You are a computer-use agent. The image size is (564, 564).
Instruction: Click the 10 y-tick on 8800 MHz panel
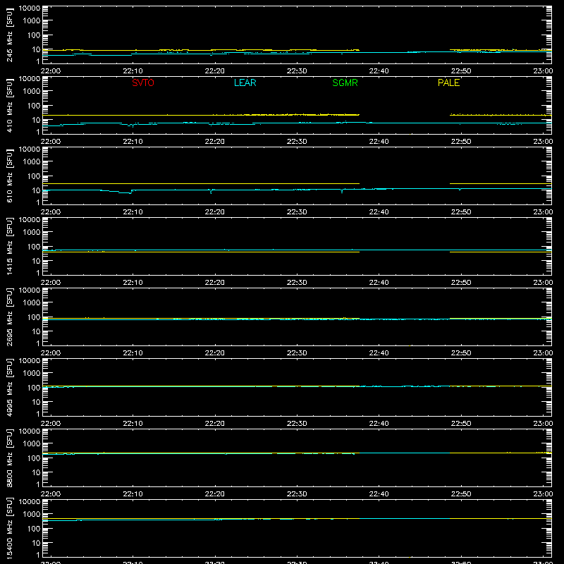[36, 472]
